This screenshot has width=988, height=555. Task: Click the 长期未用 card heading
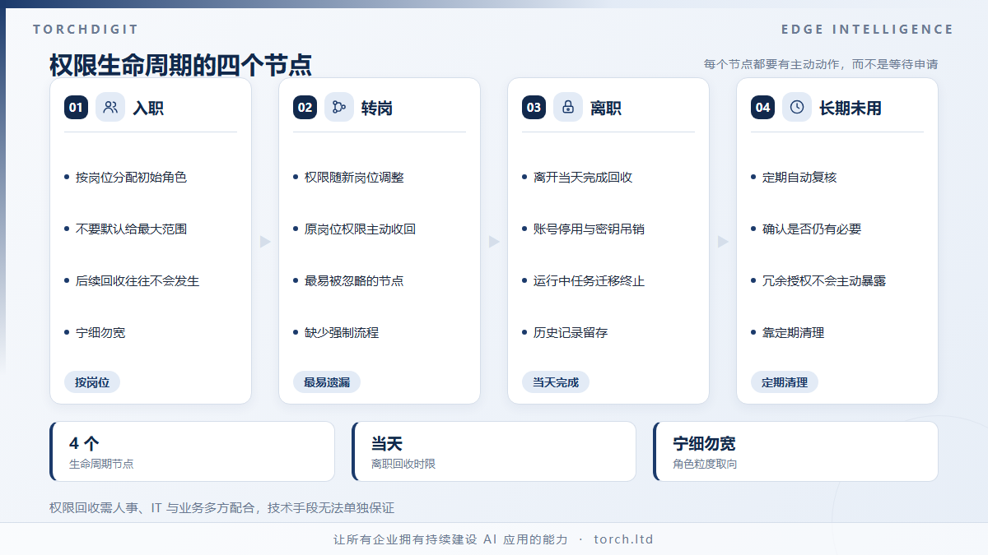point(851,108)
